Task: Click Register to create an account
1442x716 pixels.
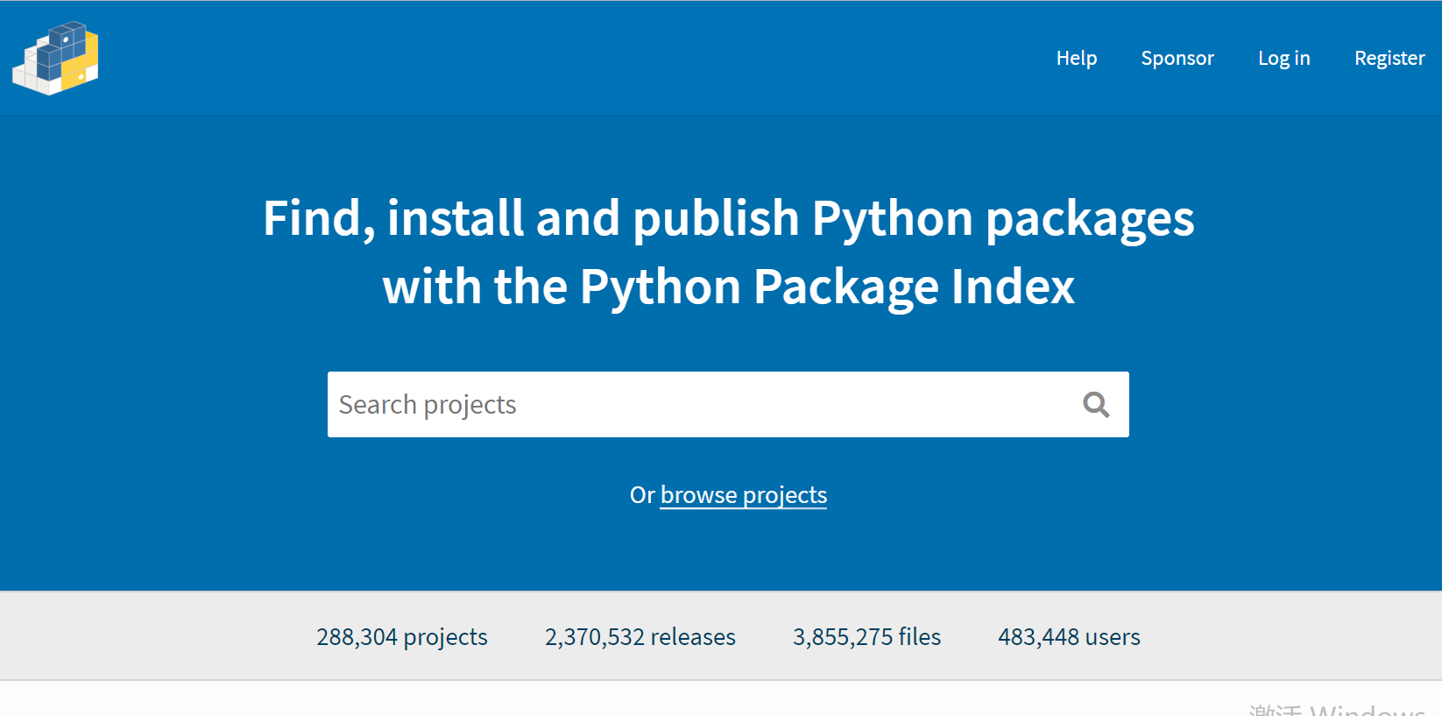Action: (1389, 58)
